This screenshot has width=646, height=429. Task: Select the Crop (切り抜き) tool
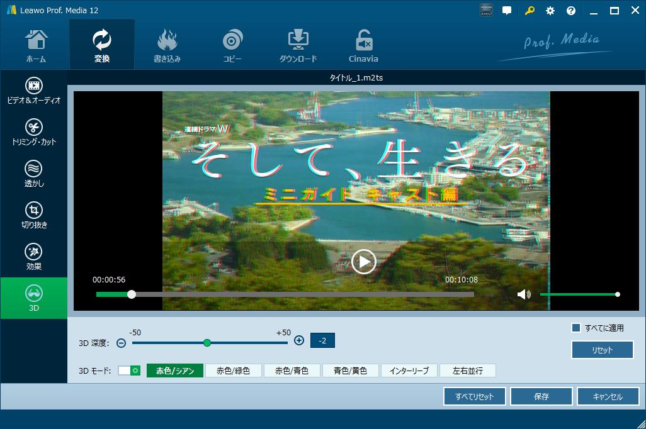[33, 215]
